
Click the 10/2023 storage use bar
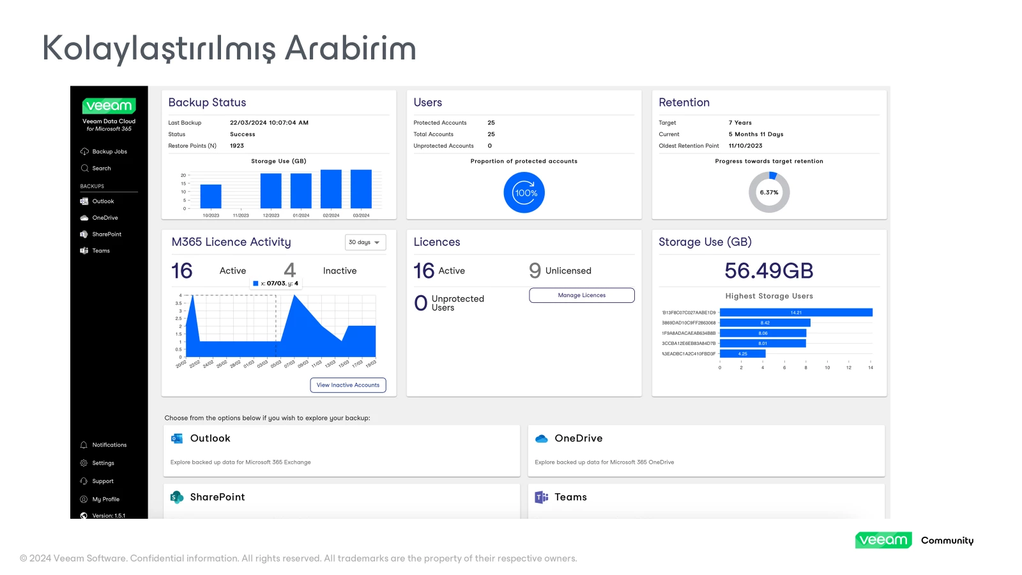tap(211, 197)
